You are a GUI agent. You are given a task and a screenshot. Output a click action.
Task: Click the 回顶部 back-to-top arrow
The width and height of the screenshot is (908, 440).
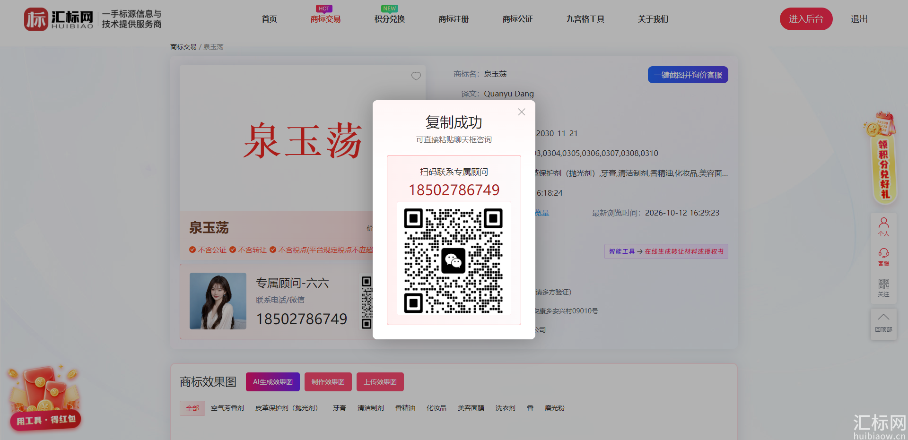883,323
